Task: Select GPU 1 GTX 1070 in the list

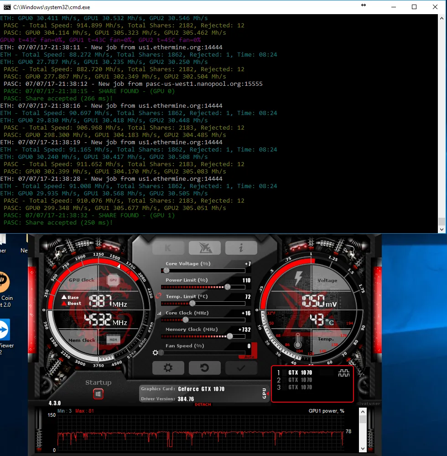Action: 300,373
